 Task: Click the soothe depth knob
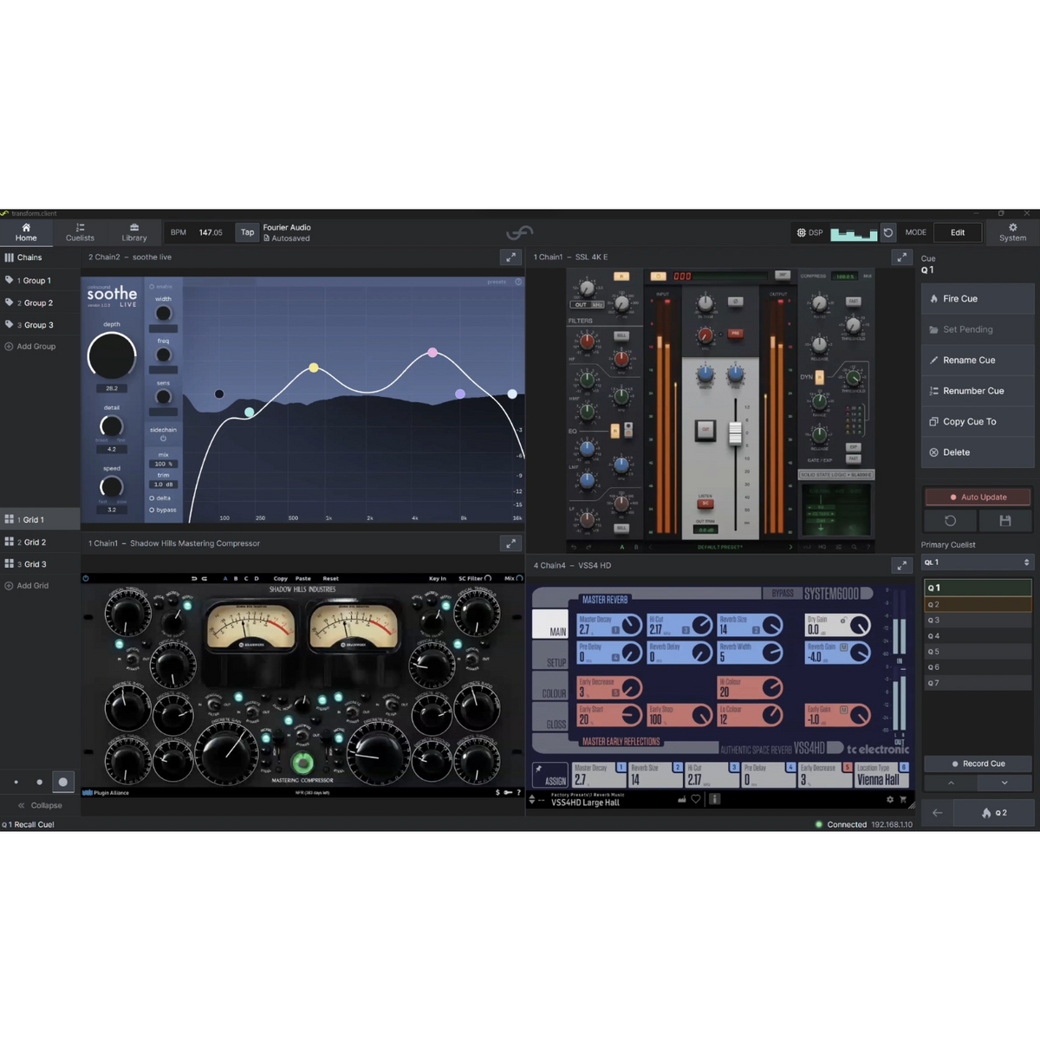point(112,355)
